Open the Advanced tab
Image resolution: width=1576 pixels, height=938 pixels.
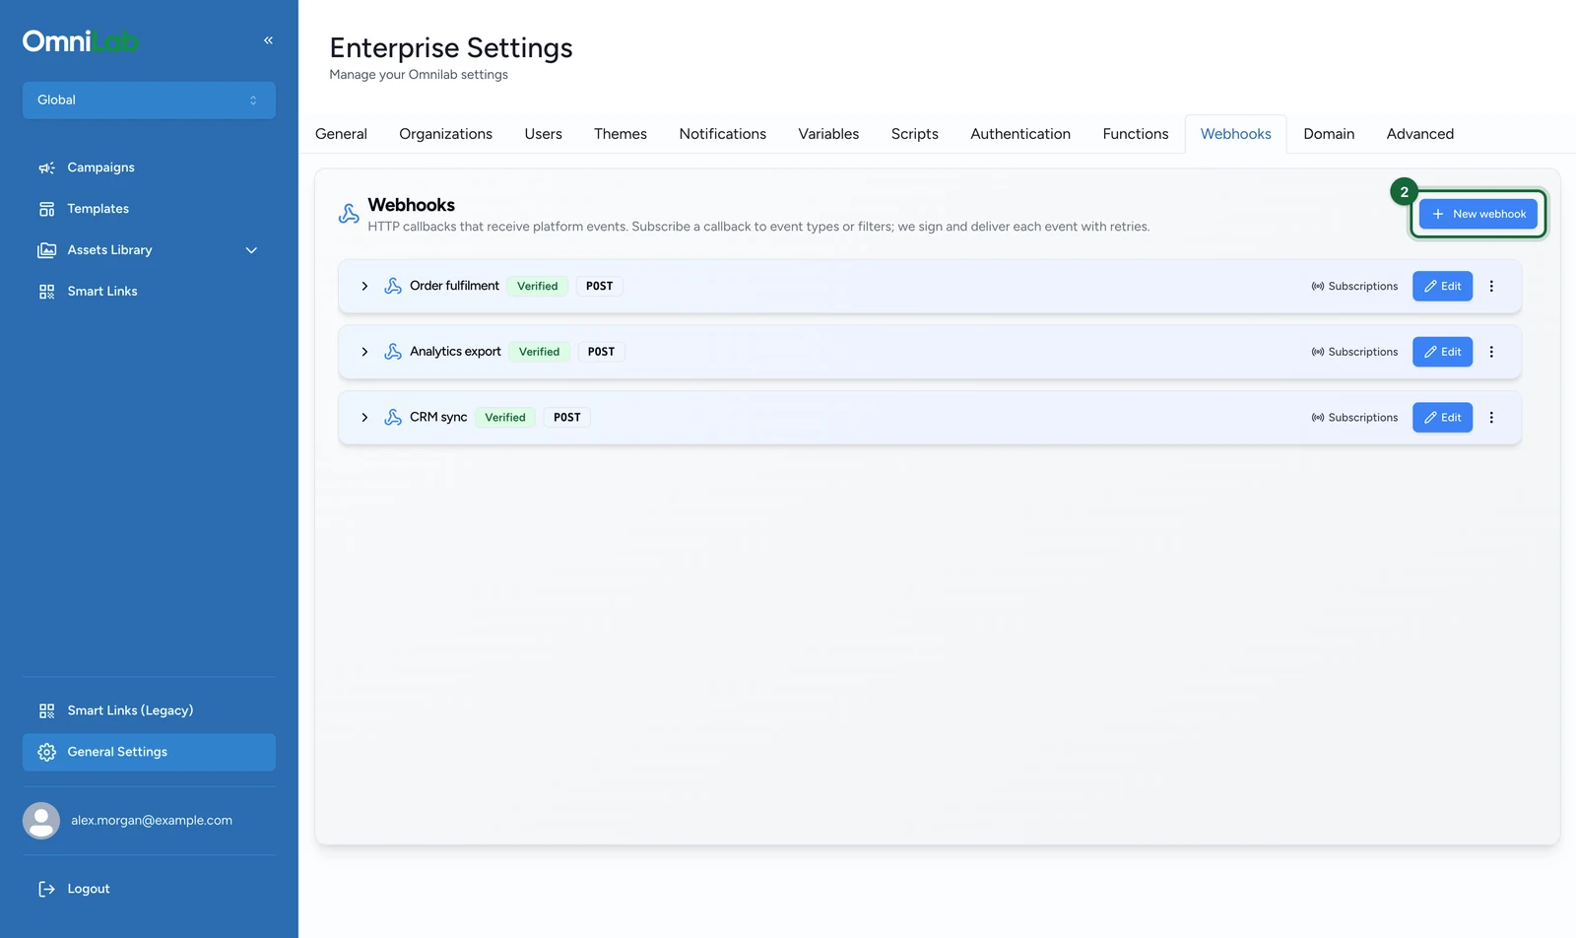click(x=1420, y=134)
